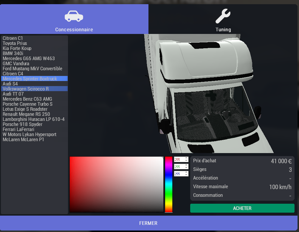Choose Porsche 918 Spyder
The width and height of the screenshot is (299, 232).
[x=34, y=124]
